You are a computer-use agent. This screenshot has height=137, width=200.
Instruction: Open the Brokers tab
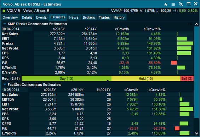point(89,17)
